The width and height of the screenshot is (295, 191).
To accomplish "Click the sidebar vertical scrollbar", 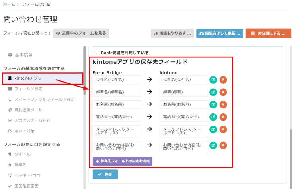I will tap(84, 70).
